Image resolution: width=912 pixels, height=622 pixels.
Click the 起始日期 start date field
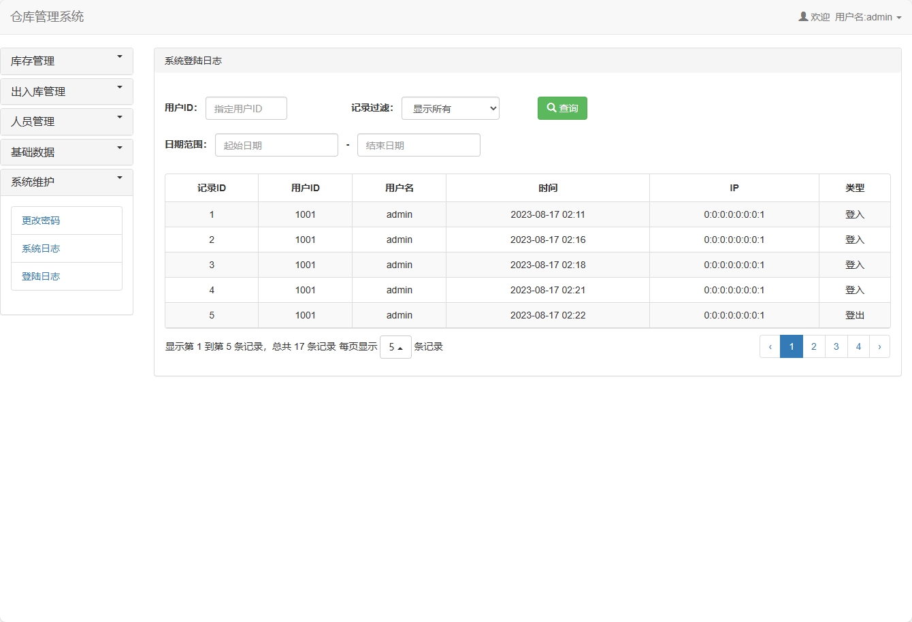(x=276, y=145)
